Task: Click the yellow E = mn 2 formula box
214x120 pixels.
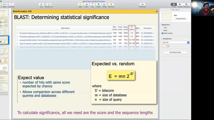Action: click(x=121, y=76)
